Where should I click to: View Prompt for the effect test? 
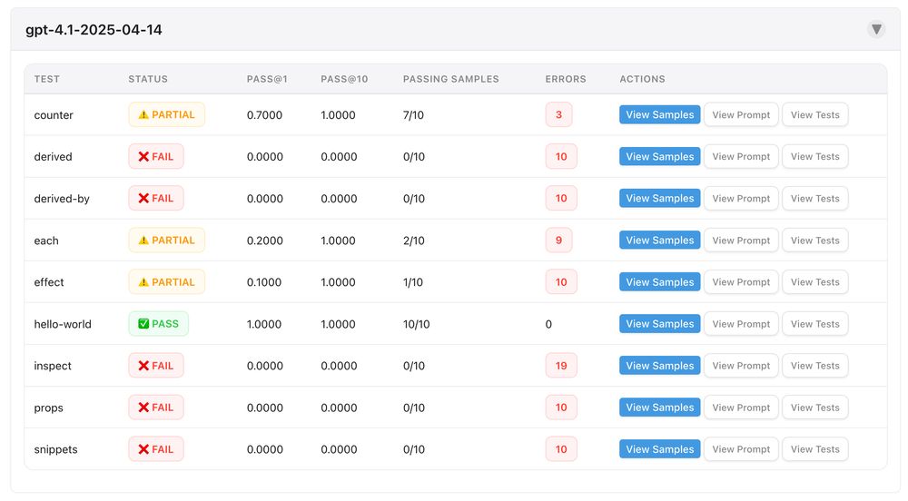(741, 281)
